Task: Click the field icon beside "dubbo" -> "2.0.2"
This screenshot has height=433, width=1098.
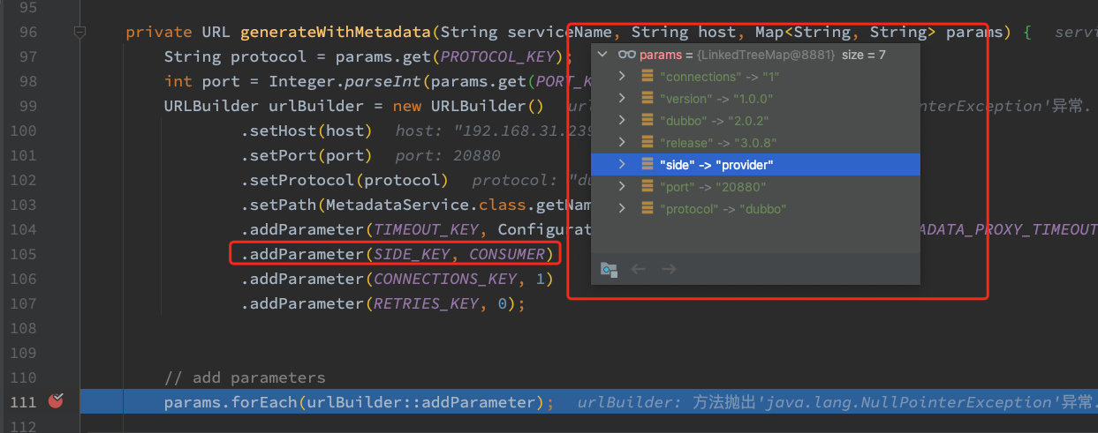Action: 647,121
